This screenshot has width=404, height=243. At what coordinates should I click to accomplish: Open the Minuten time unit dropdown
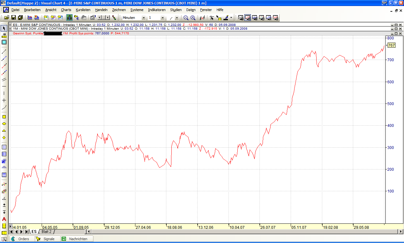(x=144, y=18)
